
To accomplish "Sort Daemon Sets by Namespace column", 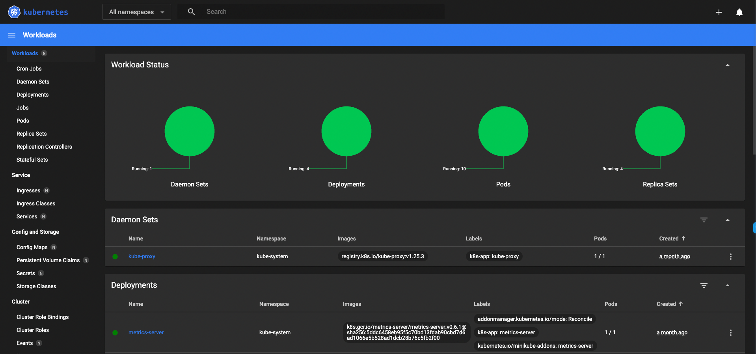I will (271, 238).
